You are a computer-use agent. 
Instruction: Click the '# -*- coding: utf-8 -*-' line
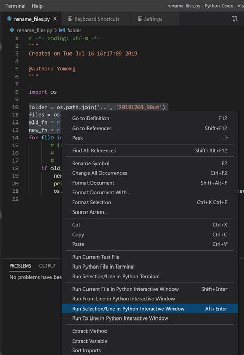click(x=64, y=38)
